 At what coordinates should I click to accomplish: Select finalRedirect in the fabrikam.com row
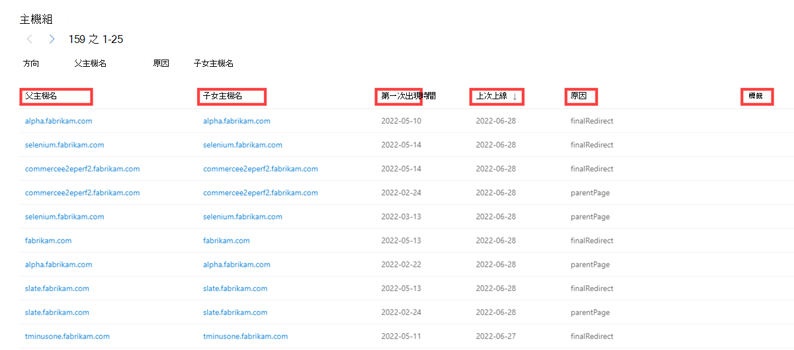click(x=592, y=240)
